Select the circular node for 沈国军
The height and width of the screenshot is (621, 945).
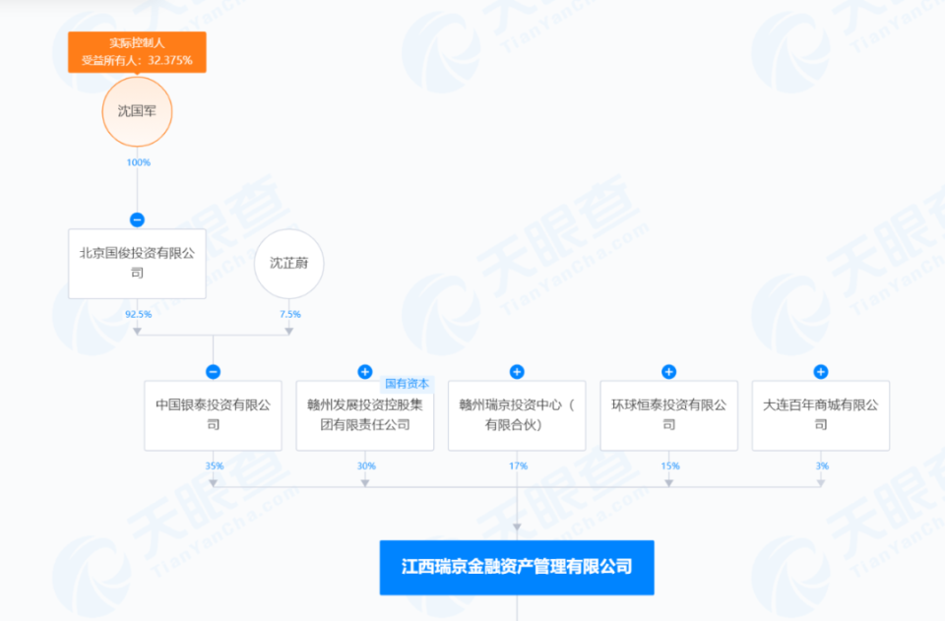(137, 112)
